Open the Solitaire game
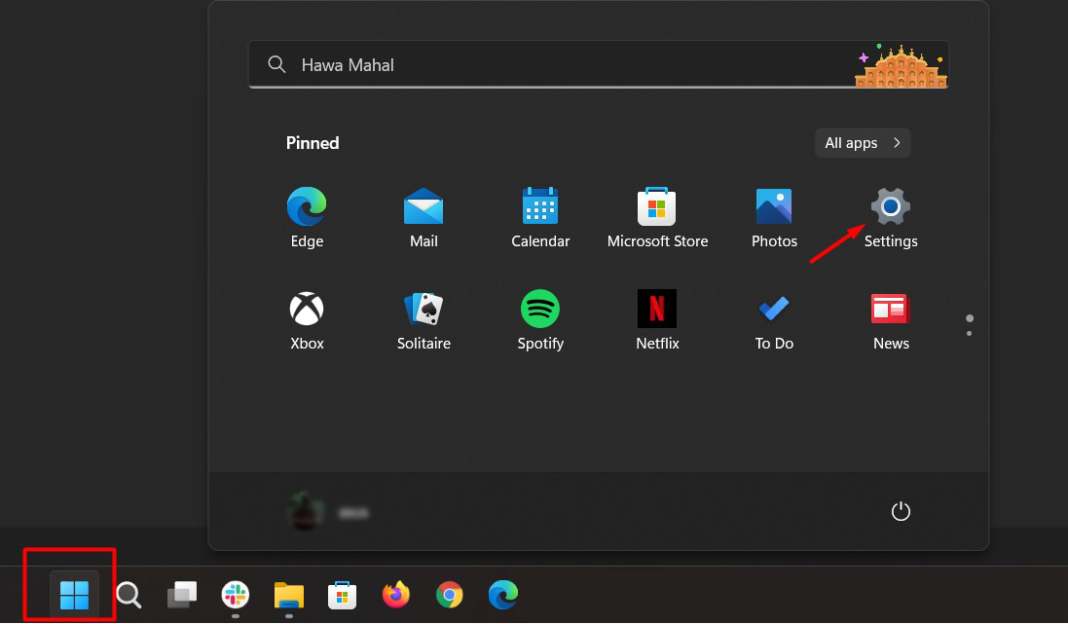 (424, 320)
